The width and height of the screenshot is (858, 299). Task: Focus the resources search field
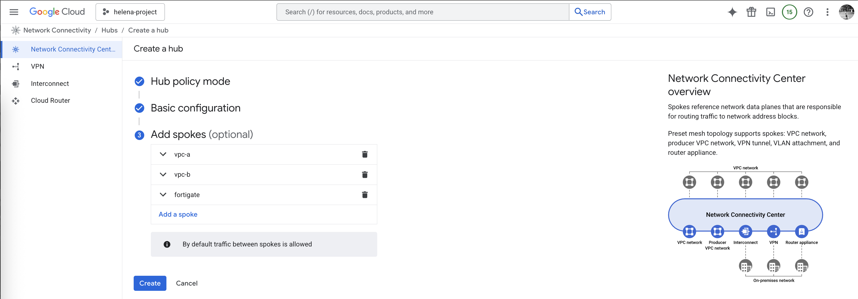(x=422, y=12)
